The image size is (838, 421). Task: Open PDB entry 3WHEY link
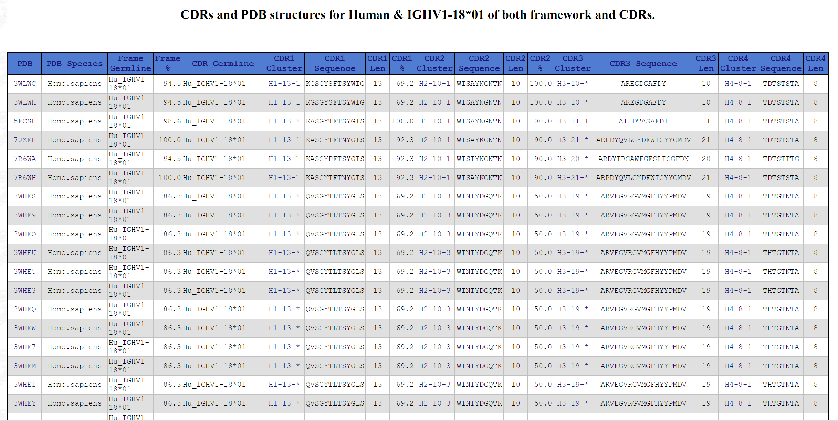(x=25, y=403)
